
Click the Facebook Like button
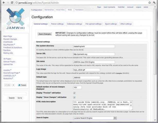click(7, 85)
